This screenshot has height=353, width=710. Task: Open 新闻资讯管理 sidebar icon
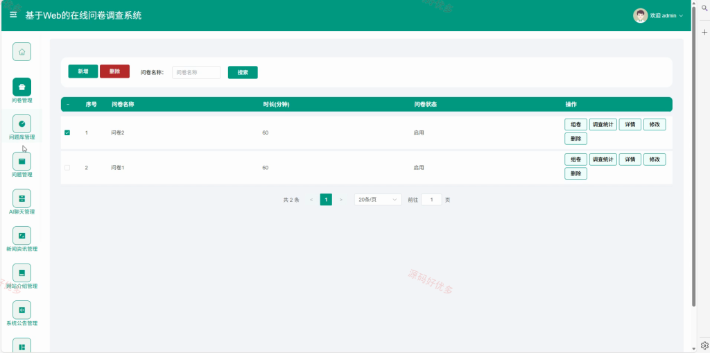(21, 236)
